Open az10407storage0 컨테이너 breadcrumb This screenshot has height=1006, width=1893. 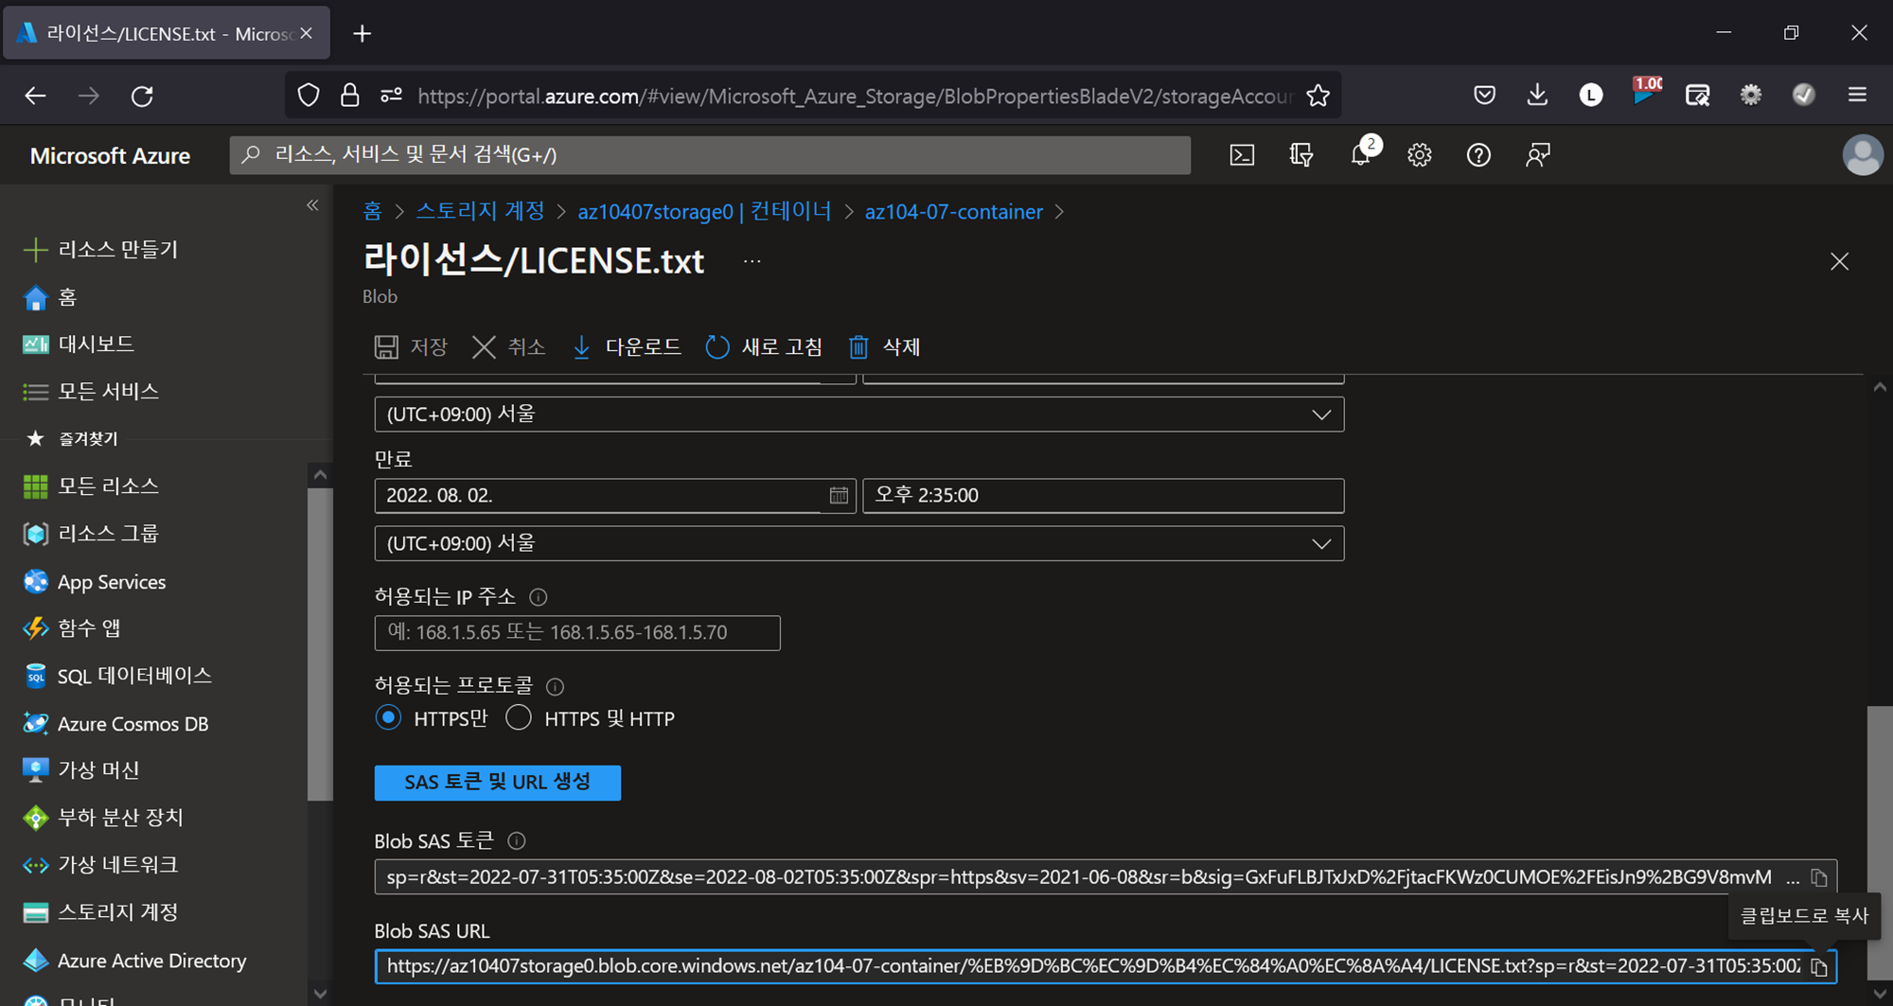(704, 211)
